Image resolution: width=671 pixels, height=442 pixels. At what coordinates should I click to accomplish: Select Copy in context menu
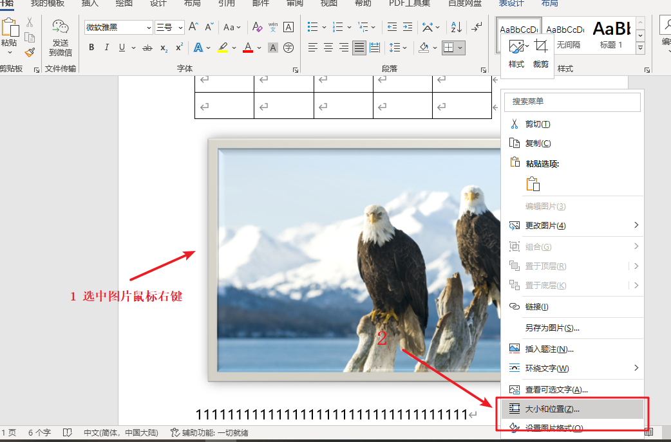pyautogui.click(x=572, y=143)
